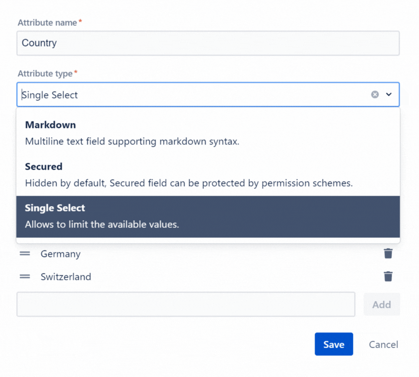Click the Attribute name label
The width and height of the screenshot is (419, 377).
click(47, 23)
